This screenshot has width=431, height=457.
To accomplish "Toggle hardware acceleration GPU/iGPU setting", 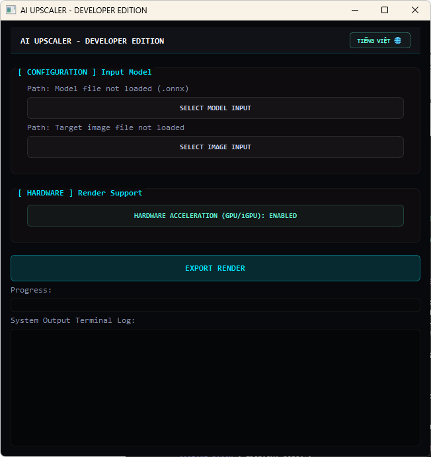I will pyautogui.click(x=215, y=216).
